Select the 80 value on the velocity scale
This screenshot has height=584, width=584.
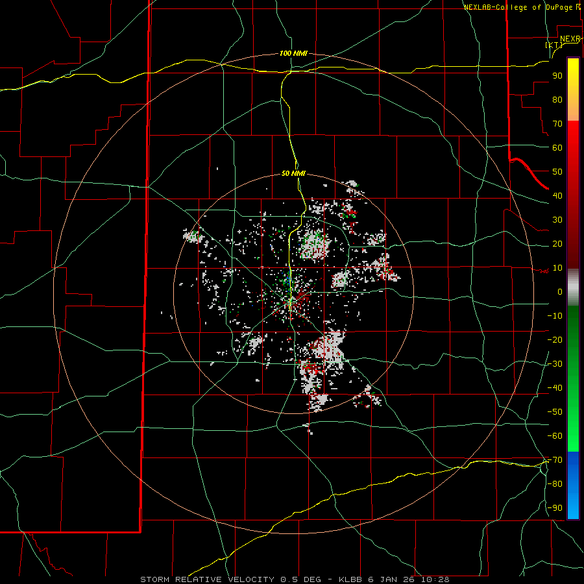[x=557, y=100]
